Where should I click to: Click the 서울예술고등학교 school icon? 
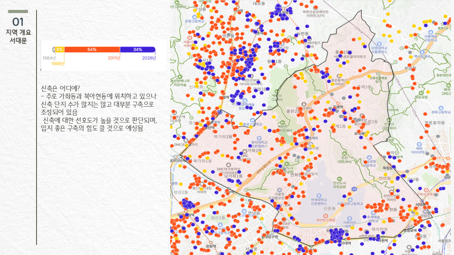[431, 32]
